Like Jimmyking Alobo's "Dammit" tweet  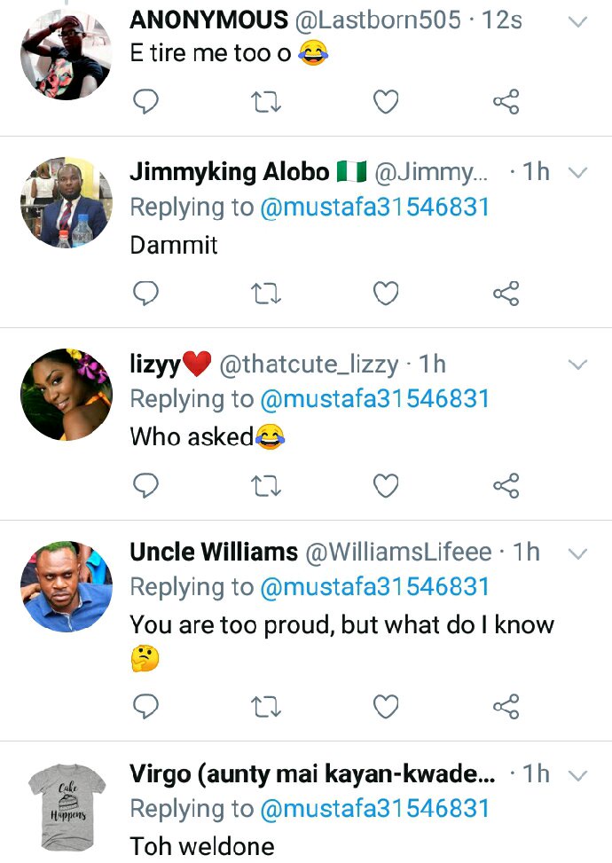pyautogui.click(x=386, y=294)
